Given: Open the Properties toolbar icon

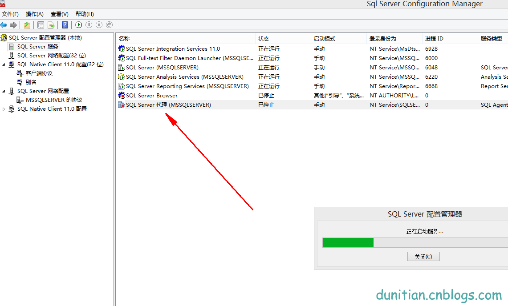Looking at the screenshot, I should (x=41, y=25).
